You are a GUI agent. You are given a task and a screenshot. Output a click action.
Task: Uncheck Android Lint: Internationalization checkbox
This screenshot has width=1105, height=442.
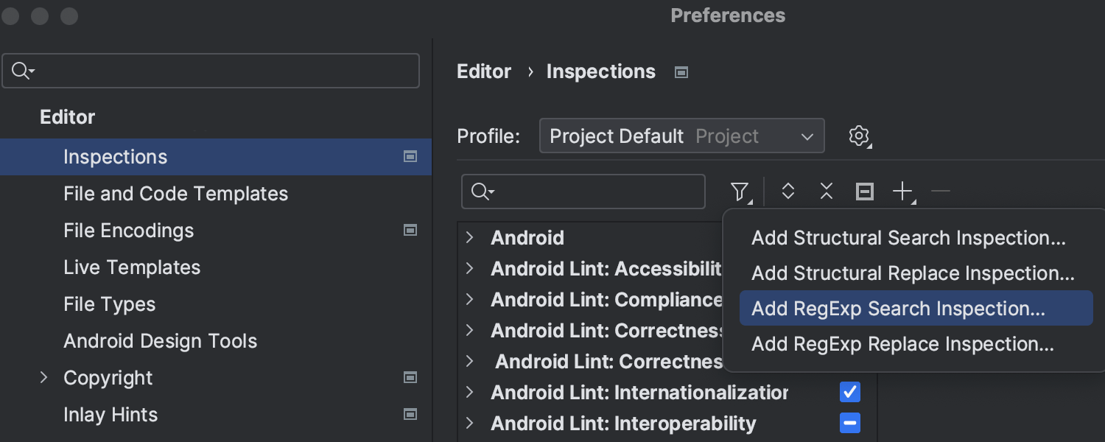pos(849,392)
